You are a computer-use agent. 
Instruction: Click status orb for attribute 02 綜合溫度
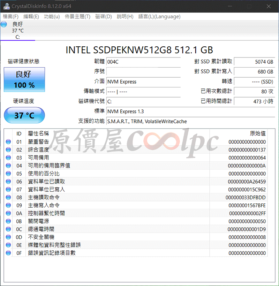(8, 150)
